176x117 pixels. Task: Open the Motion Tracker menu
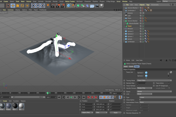[70, 1]
